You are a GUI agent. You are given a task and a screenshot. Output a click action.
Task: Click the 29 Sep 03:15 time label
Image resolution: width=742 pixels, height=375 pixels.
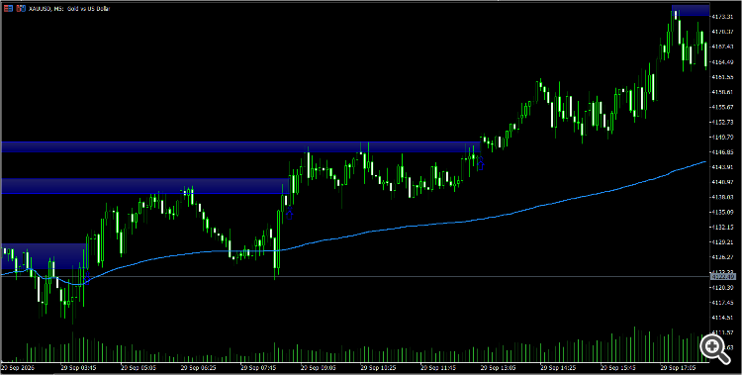pyautogui.click(x=78, y=367)
